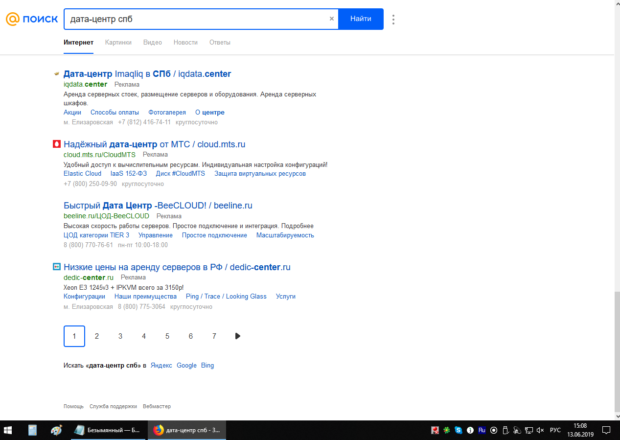The image size is (620, 440).
Task: Switch to the Firefox taskbar window
Action: click(x=186, y=430)
